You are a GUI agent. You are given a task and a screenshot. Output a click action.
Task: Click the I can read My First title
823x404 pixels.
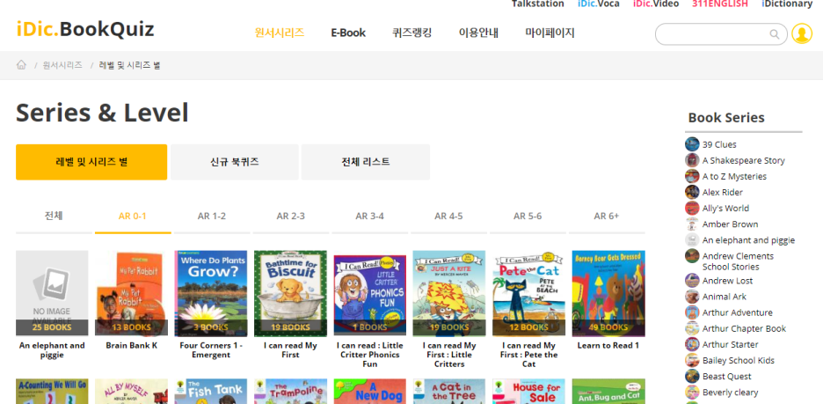[x=290, y=350]
